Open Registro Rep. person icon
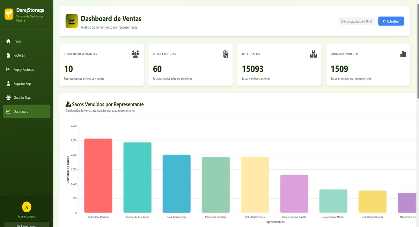The image size is (419, 227). [8, 83]
